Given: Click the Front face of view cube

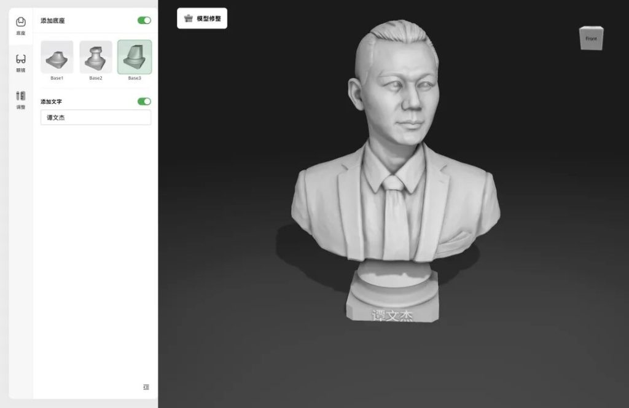Looking at the screenshot, I should coord(591,39).
